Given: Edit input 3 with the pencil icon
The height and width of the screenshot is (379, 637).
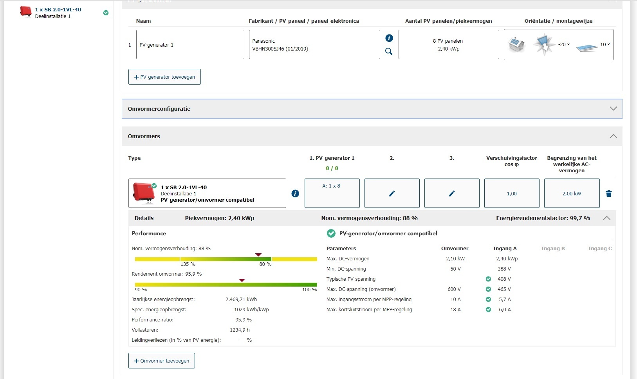Looking at the screenshot, I should click(x=452, y=193).
